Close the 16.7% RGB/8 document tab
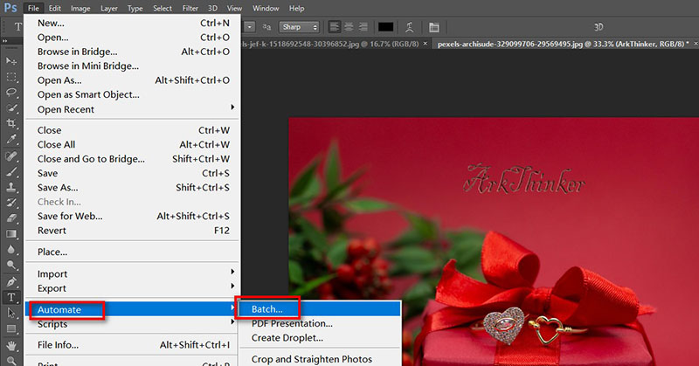The width and height of the screenshot is (699, 366). pyautogui.click(x=426, y=44)
